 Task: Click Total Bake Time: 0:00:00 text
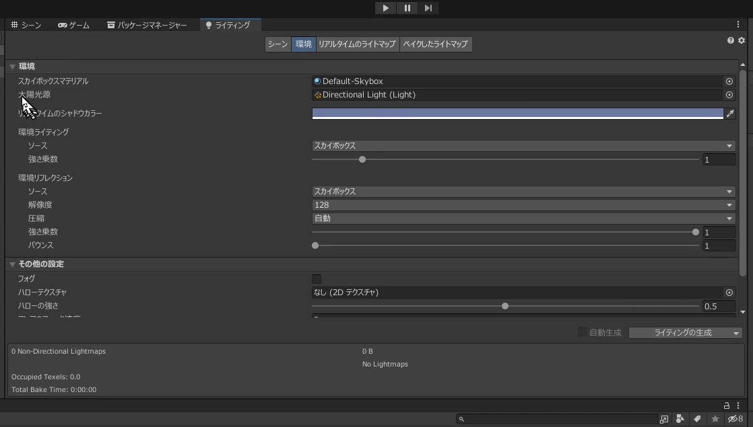(x=54, y=389)
